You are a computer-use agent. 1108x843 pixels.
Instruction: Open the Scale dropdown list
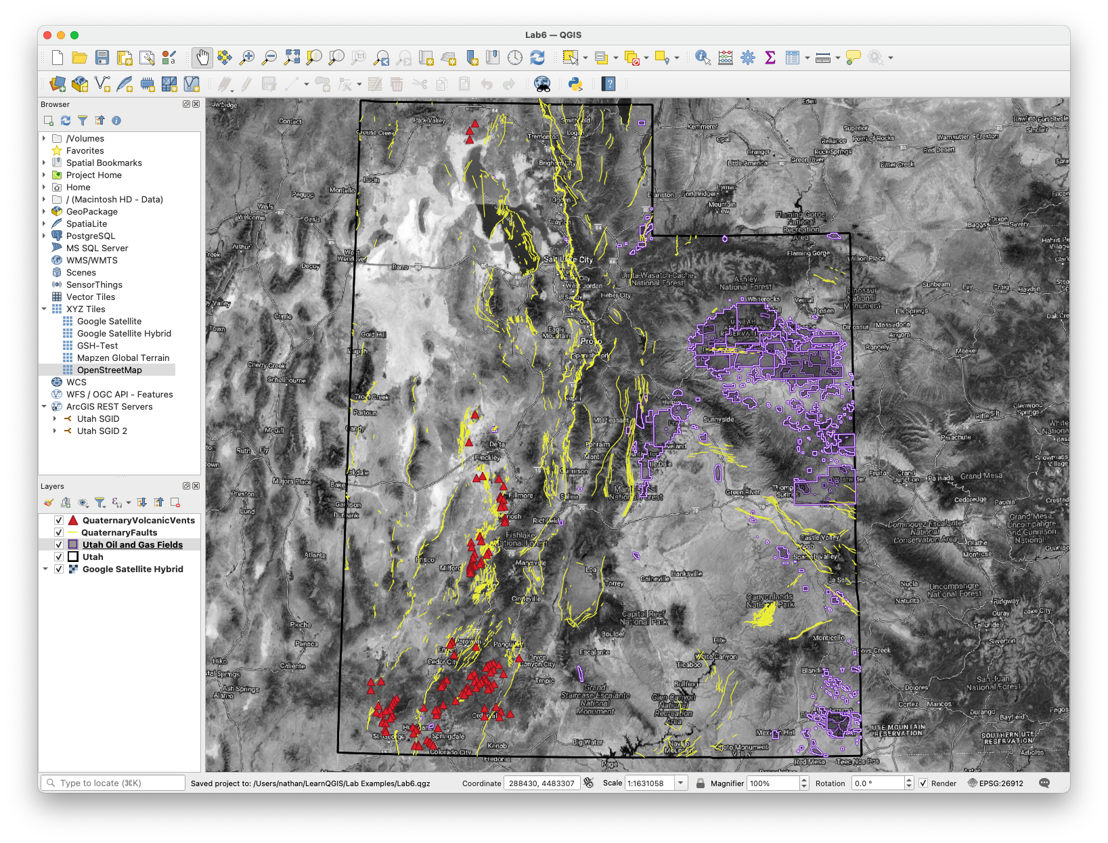point(681,783)
